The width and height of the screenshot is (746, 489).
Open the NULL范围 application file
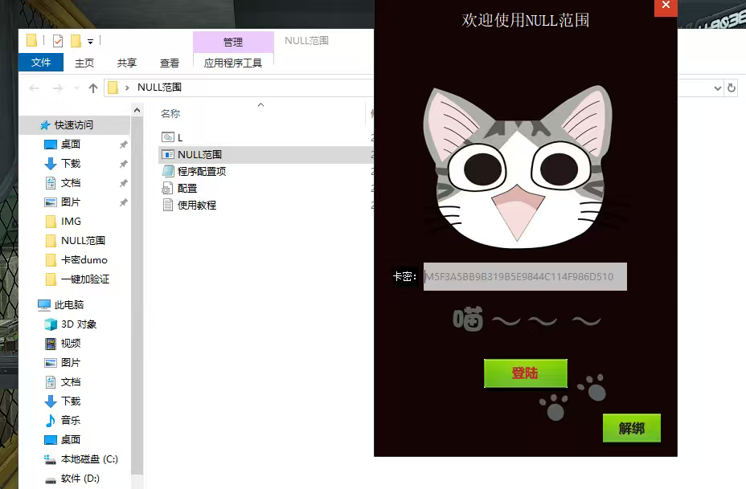pos(199,154)
